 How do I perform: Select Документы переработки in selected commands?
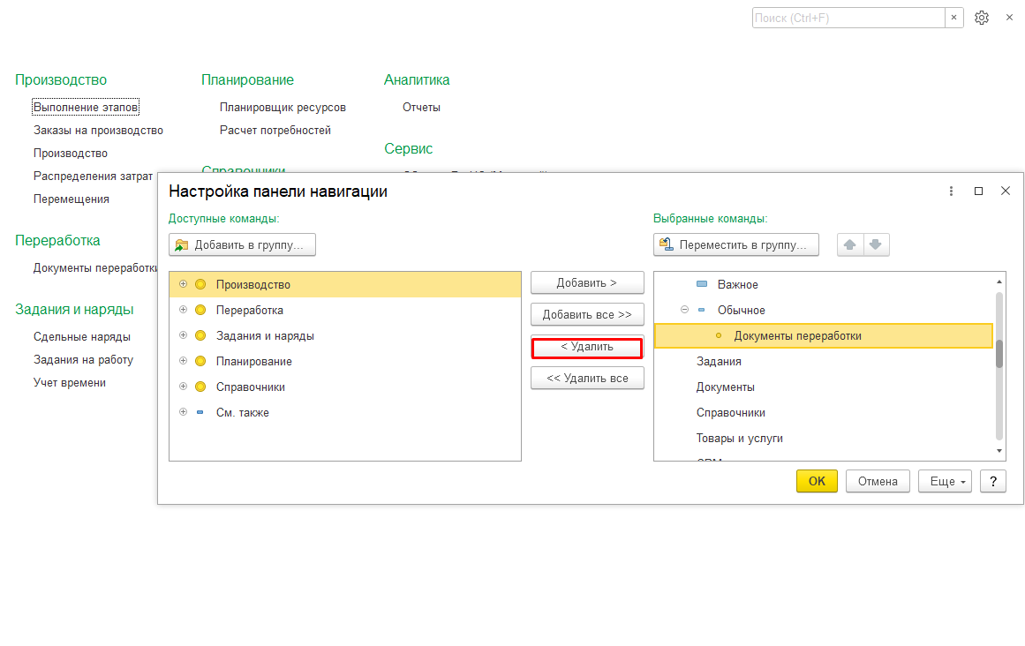824,335
